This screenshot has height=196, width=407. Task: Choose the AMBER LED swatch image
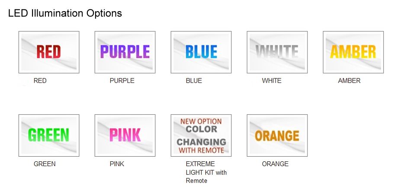coord(353,52)
